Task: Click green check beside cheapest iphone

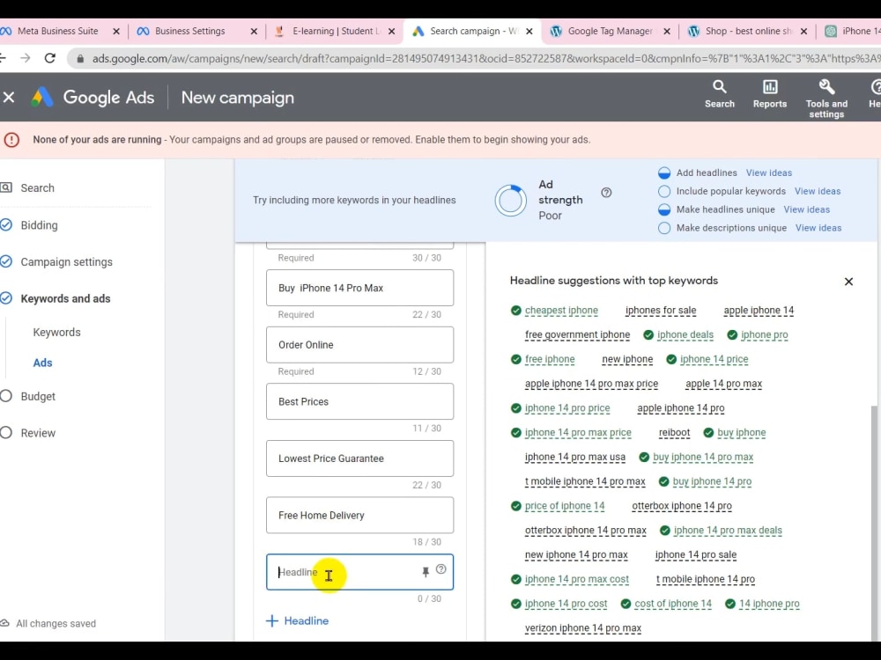Action: (x=515, y=311)
